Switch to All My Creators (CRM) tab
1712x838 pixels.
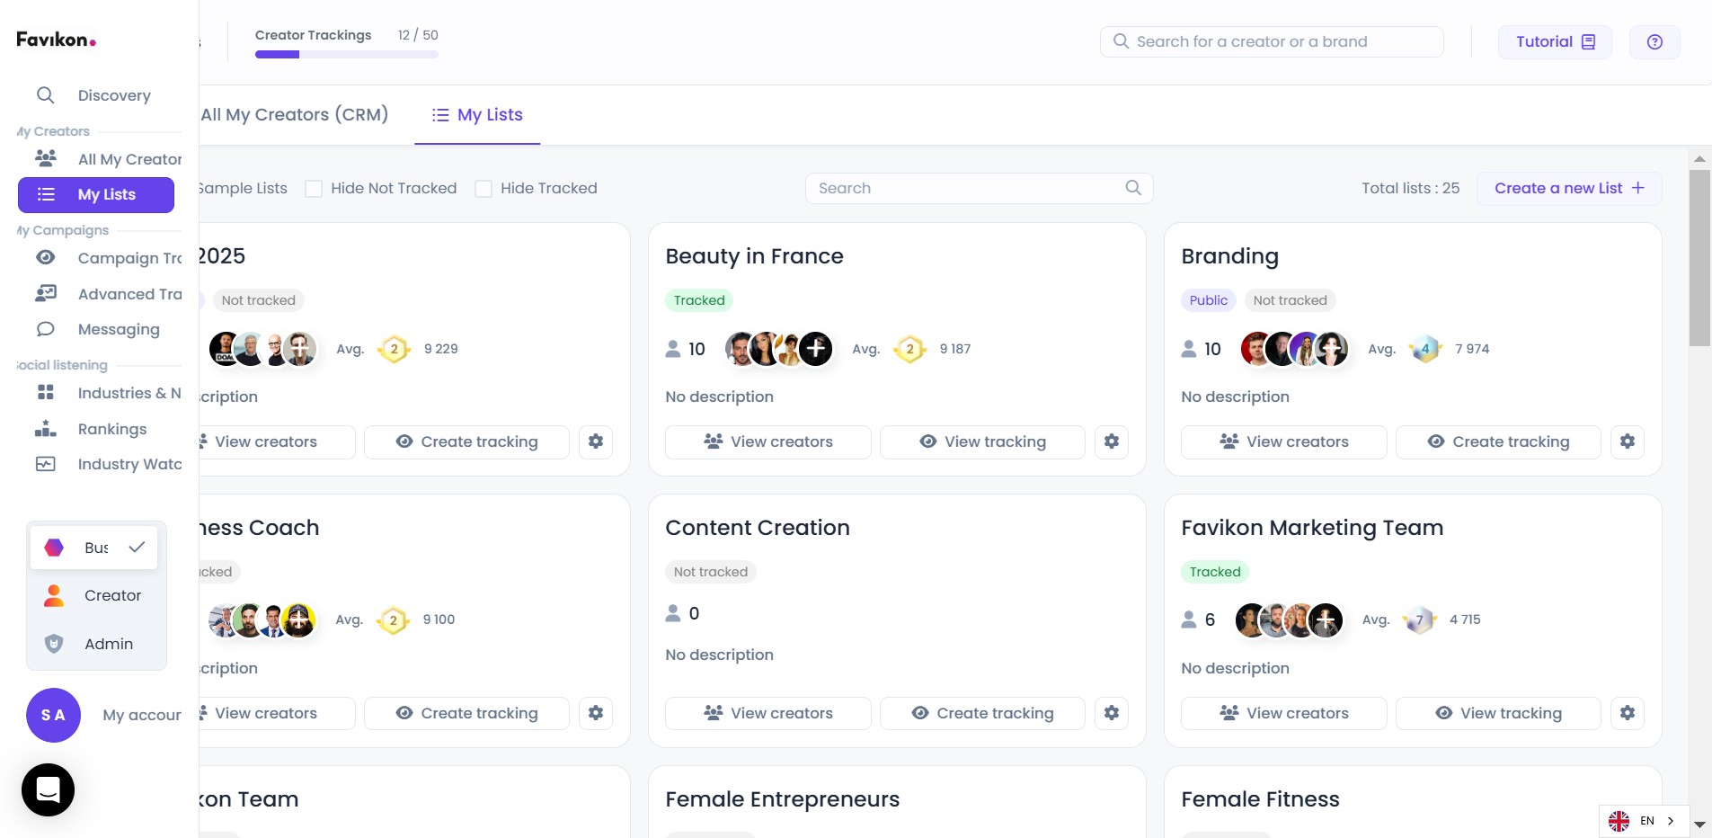point(294,115)
